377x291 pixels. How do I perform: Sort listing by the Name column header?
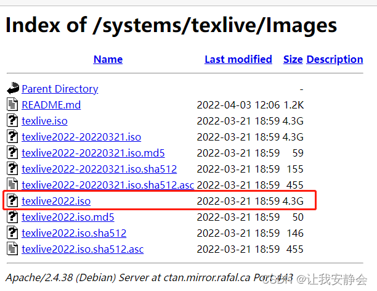tap(108, 59)
